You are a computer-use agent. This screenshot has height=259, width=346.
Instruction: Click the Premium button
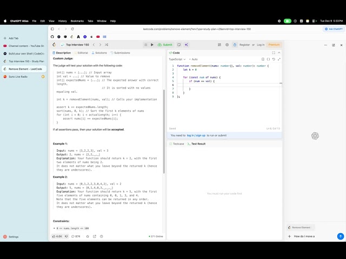coord(274,45)
